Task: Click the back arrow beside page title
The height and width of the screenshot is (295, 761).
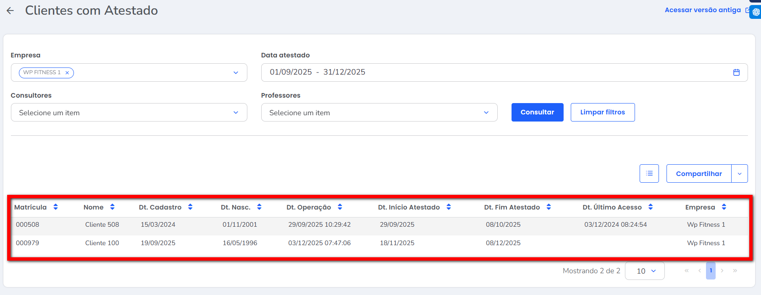Action: [10, 11]
